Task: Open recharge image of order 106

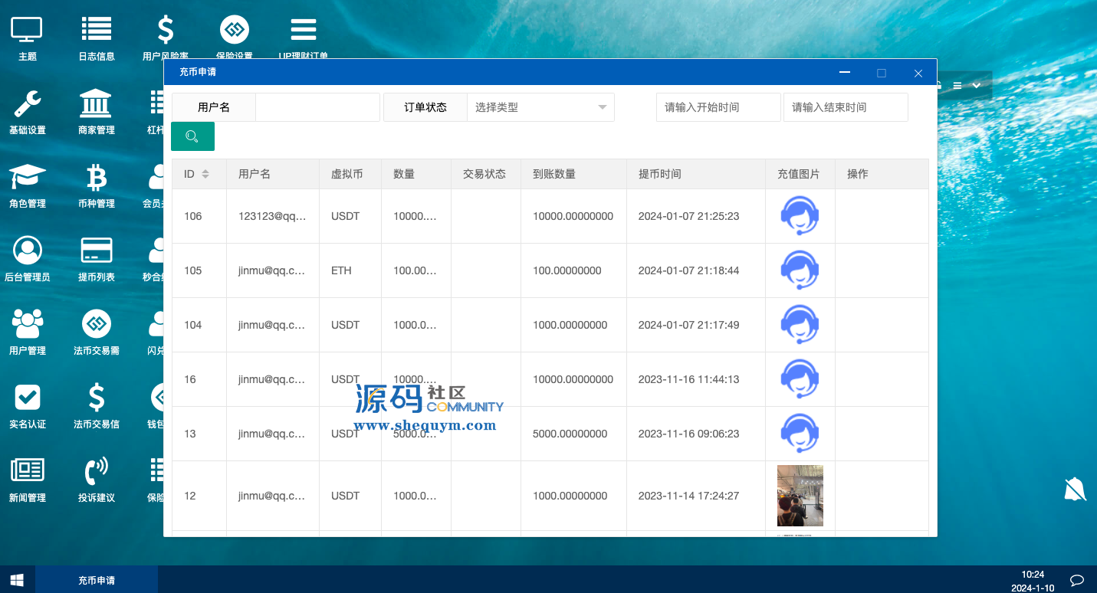Action: [x=800, y=216]
